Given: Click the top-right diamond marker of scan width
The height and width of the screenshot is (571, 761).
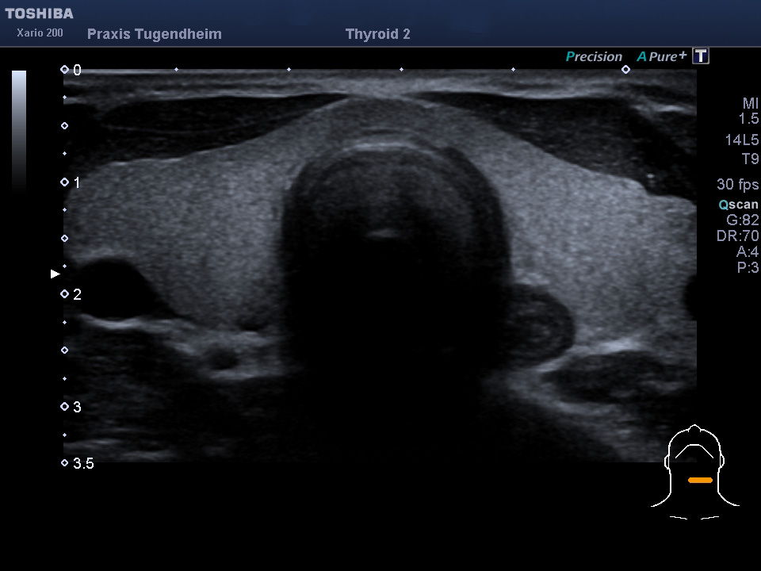Looking at the screenshot, I should 625,70.
